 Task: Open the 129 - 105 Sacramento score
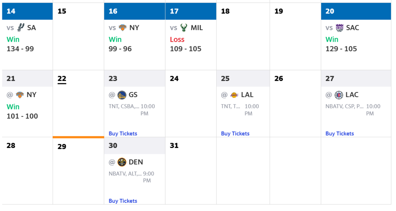coord(341,49)
